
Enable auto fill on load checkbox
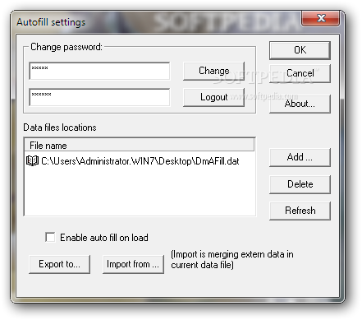[50, 237]
